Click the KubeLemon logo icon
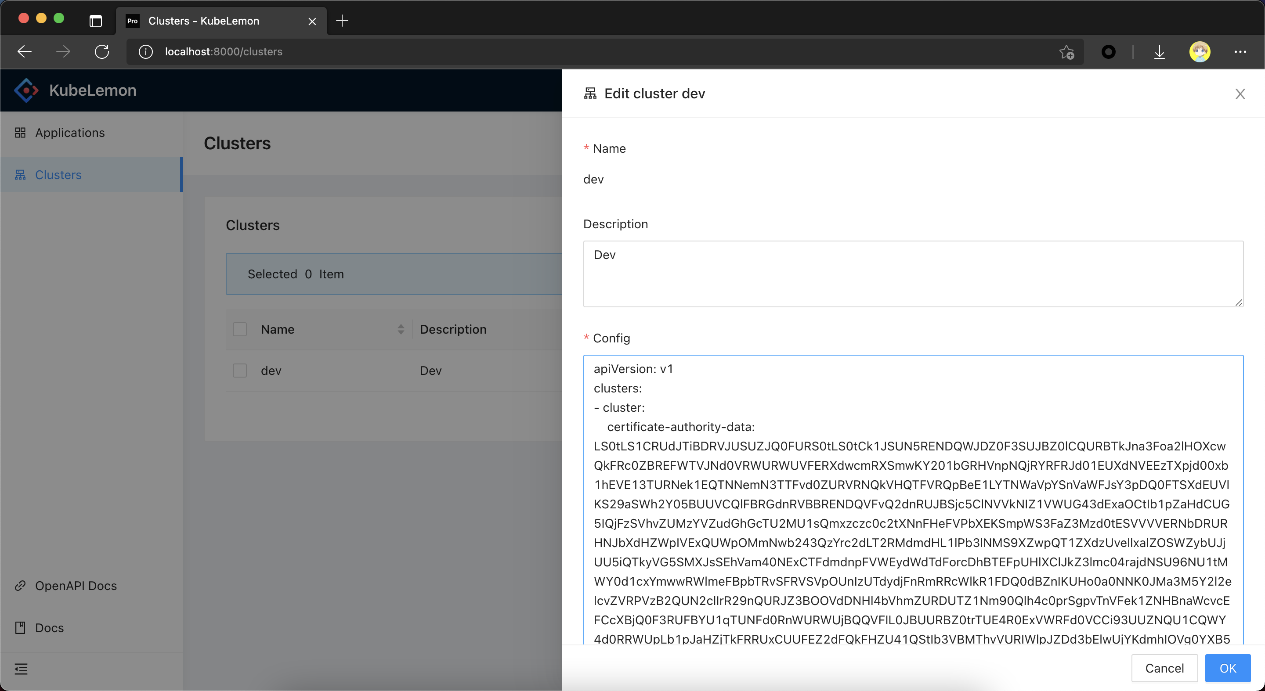Screen dimensions: 1265x691 click(26, 90)
